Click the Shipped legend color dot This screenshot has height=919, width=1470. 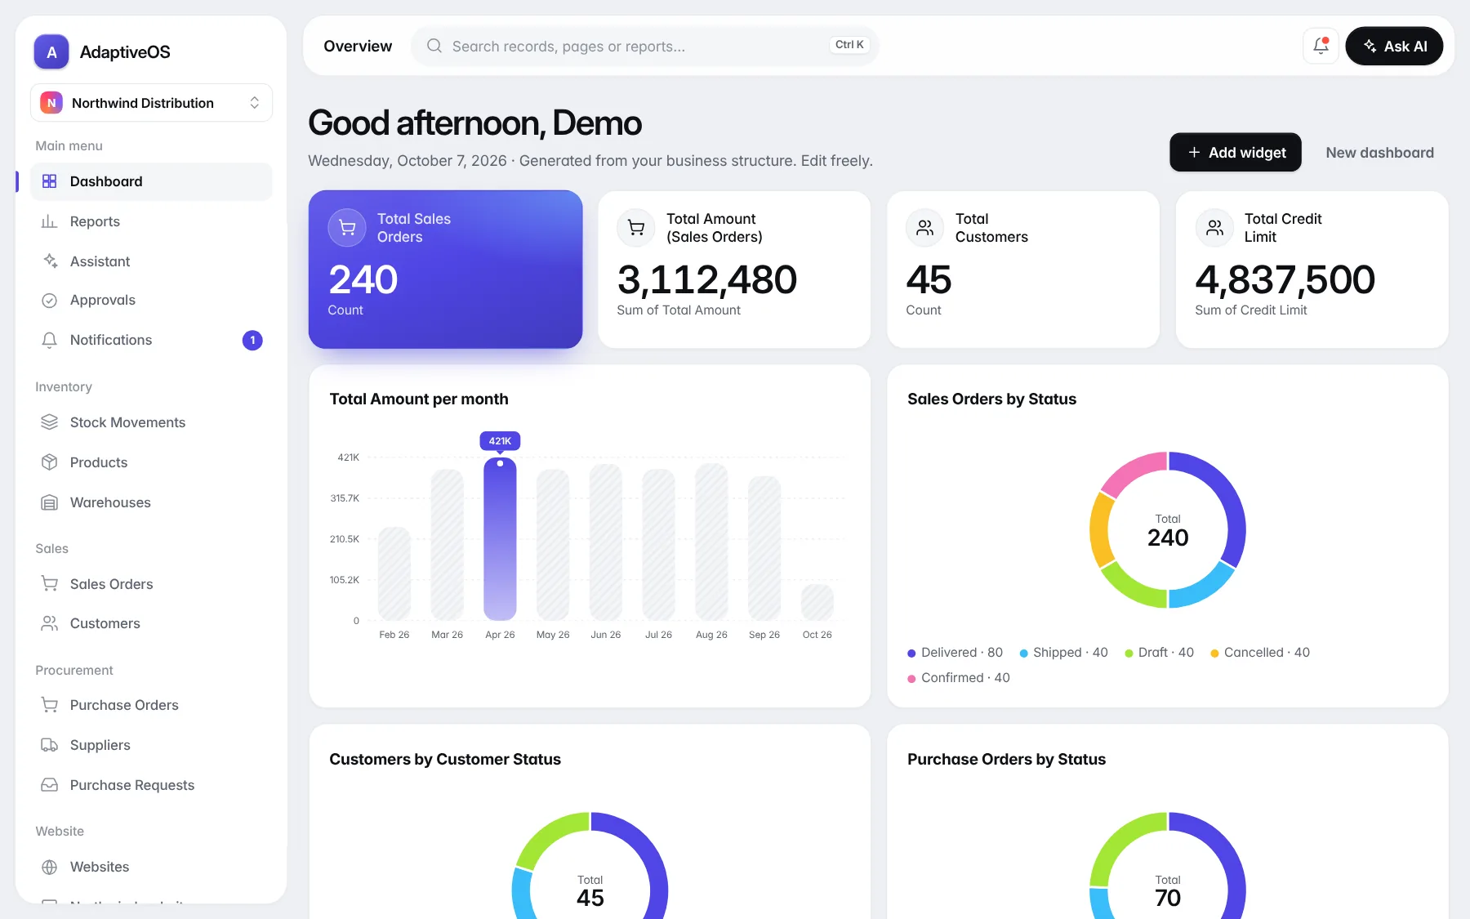(x=1023, y=654)
